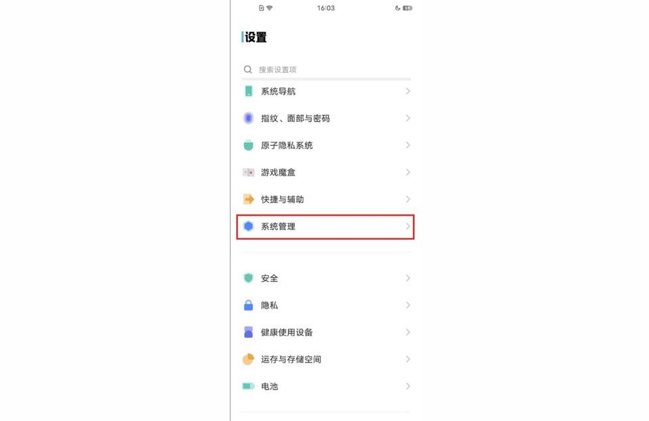This screenshot has width=649, height=421.
Task: Click the search magnifier icon
Action: 248,69
